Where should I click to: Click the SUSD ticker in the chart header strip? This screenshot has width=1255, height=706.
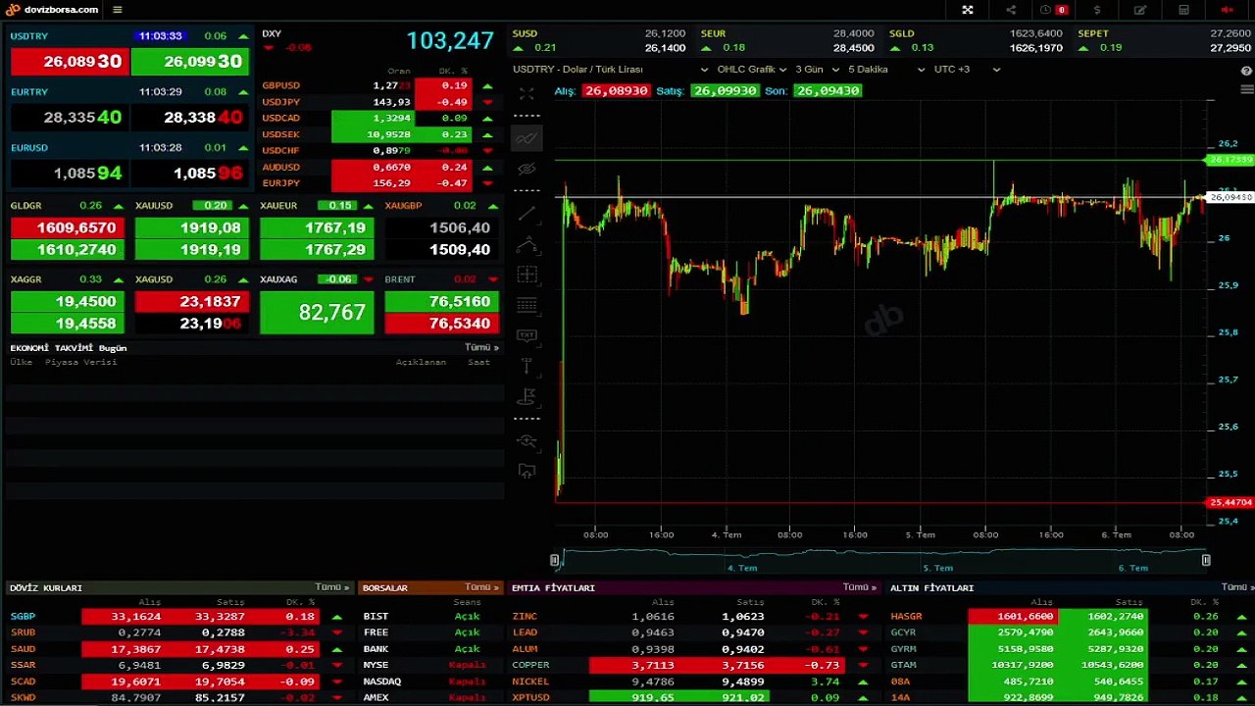[525, 33]
